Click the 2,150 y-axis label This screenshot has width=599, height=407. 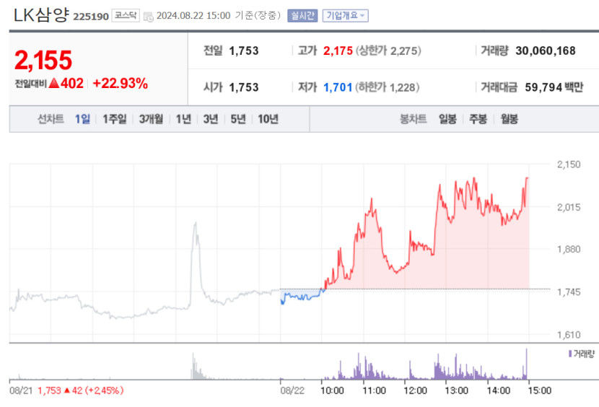pyautogui.click(x=569, y=165)
